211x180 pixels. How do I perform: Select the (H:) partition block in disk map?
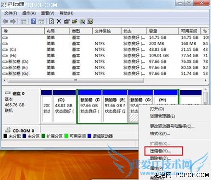point(166,97)
